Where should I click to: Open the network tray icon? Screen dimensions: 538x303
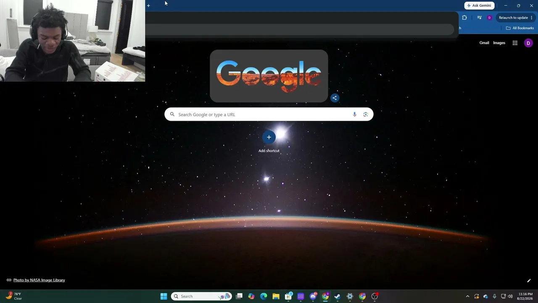(503, 296)
